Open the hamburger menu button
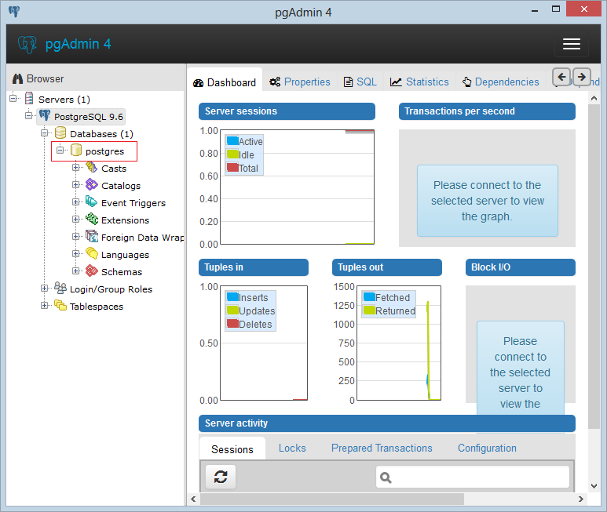Viewport: 607px width, 512px height. pos(572,44)
